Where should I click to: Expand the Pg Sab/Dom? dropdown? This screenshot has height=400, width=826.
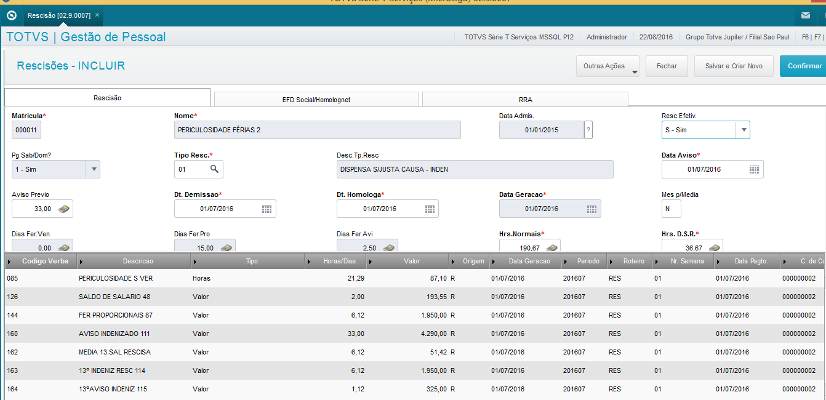point(93,169)
